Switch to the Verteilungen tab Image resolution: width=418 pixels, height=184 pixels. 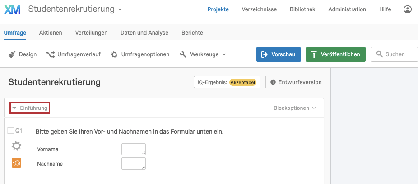coord(91,32)
